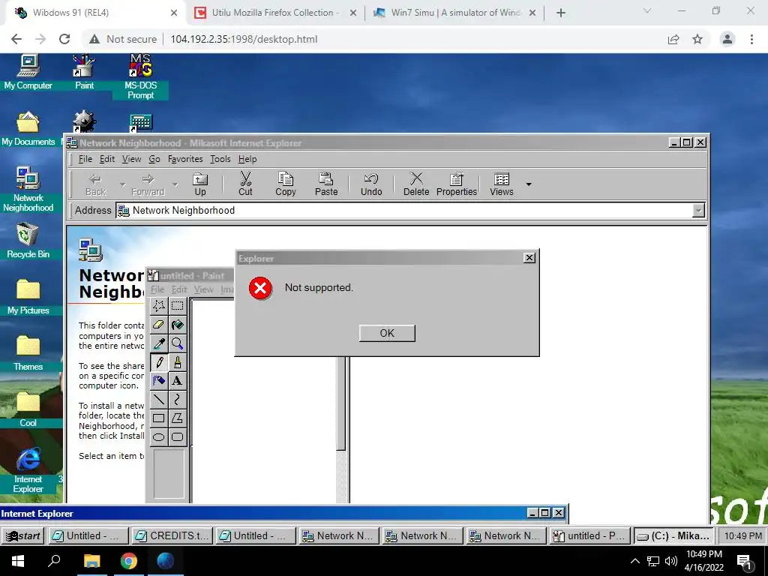Expand the Address bar dropdown
The image size is (768, 576).
coord(698,211)
